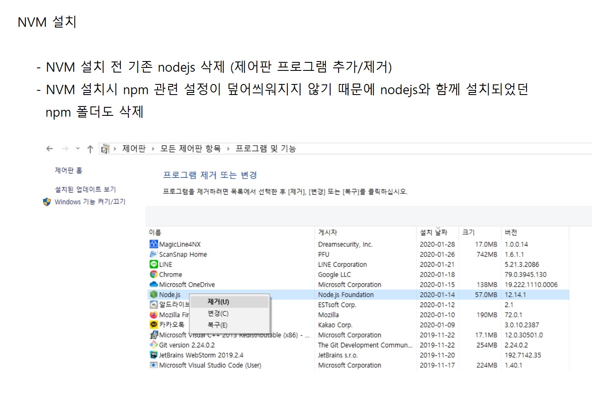Choose 제거(U) from the context menu
The image size is (612, 397).
(218, 302)
